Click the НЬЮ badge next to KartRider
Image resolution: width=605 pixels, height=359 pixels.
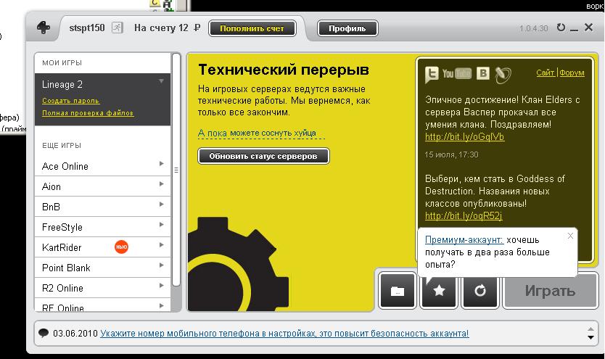pyautogui.click(x=121, y=247)
